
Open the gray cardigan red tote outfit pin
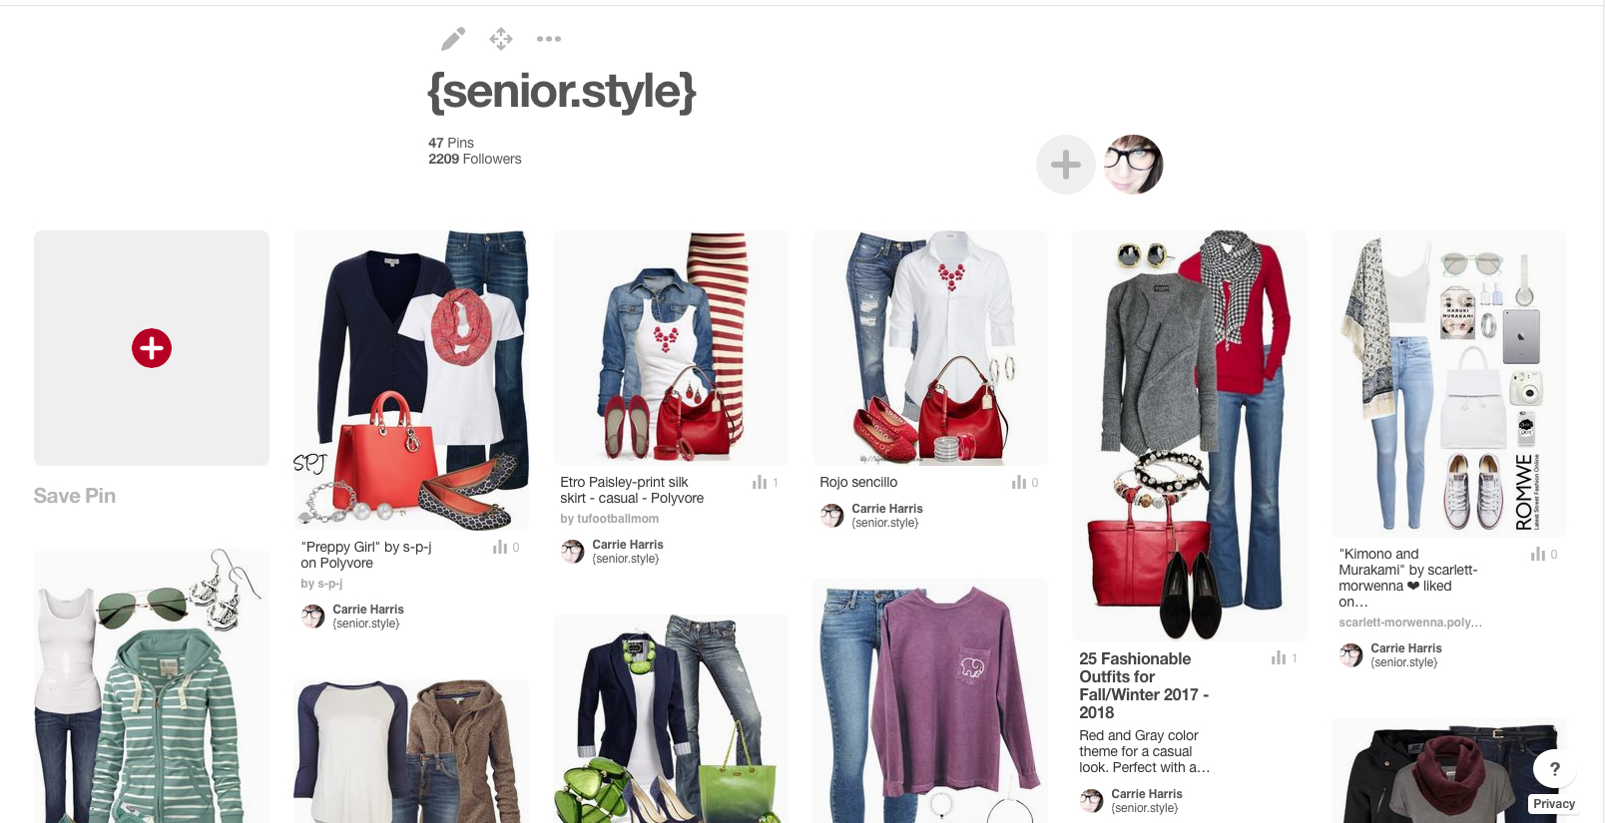(1190, 436)
